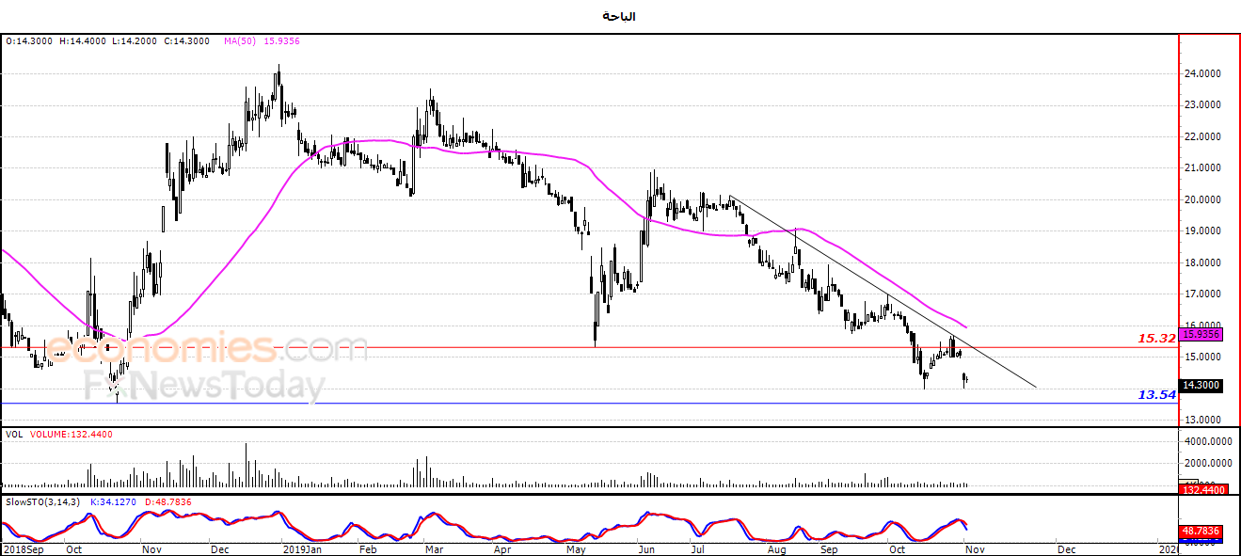Click the 13.0000 price axis label
Screen dimensions: 1241x556
point(1202,420)
